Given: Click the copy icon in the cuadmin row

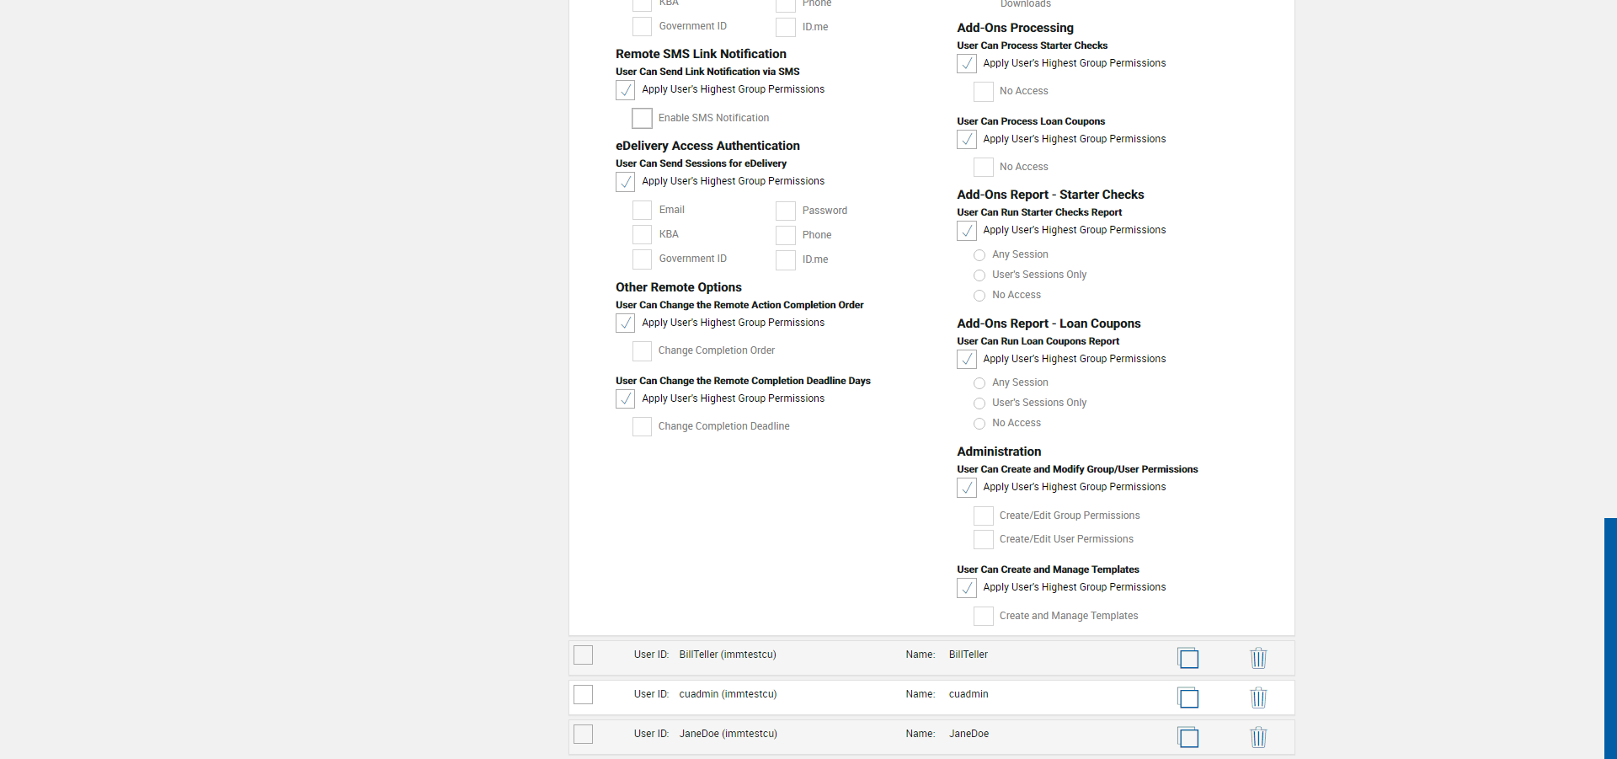Looking at the screenshot, I should pyautogui.click(x=1187, y=698).
